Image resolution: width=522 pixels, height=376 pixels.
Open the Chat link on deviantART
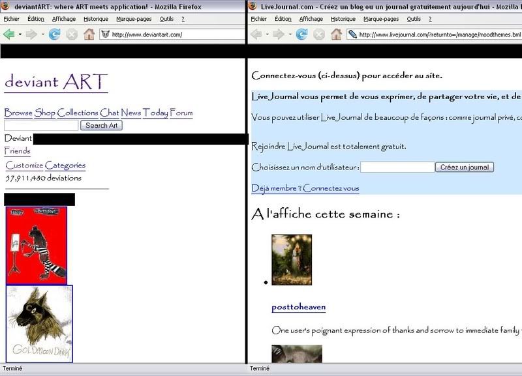coord(110,113)
